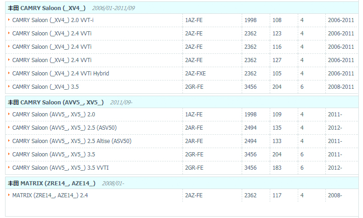363x218 pixels.
Task: Click orange arrow beside 2.5 (ASV50) row
Action: (9, 127)
